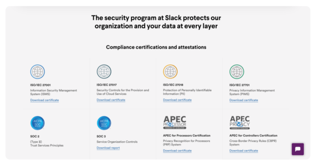Click the ISO/IEC 27701 green globe badge
This screenshot has height=163, width=317.
[237, 72]
